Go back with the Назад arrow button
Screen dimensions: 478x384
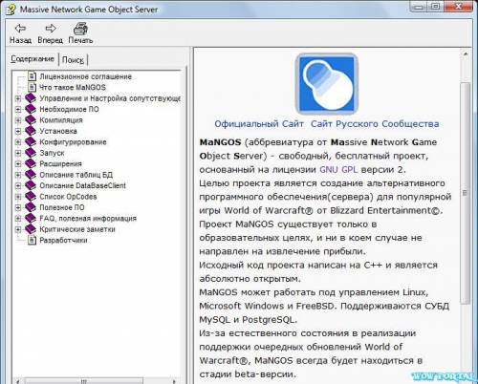click(x=20, y=33)
